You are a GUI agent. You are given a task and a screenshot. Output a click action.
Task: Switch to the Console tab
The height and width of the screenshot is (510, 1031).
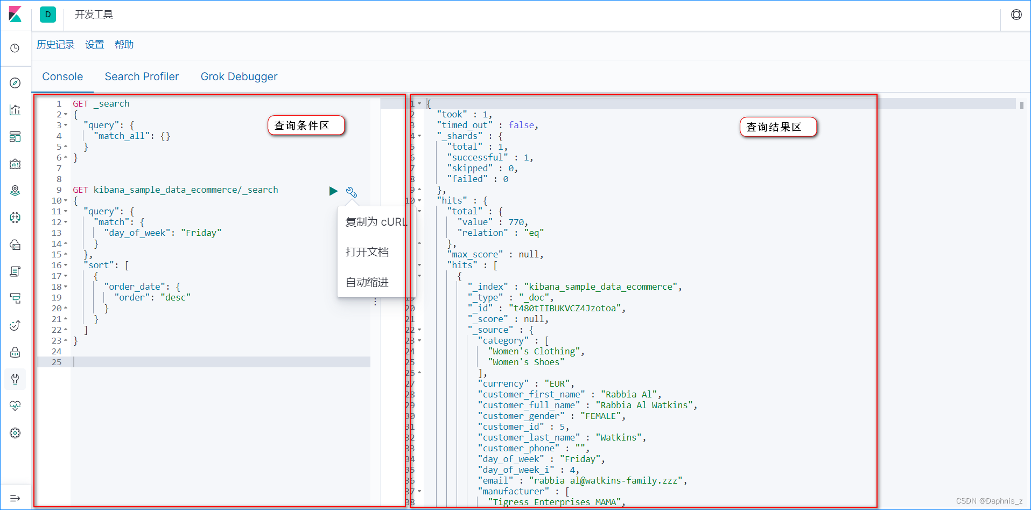pyautogui.click(x=62, y=76)
